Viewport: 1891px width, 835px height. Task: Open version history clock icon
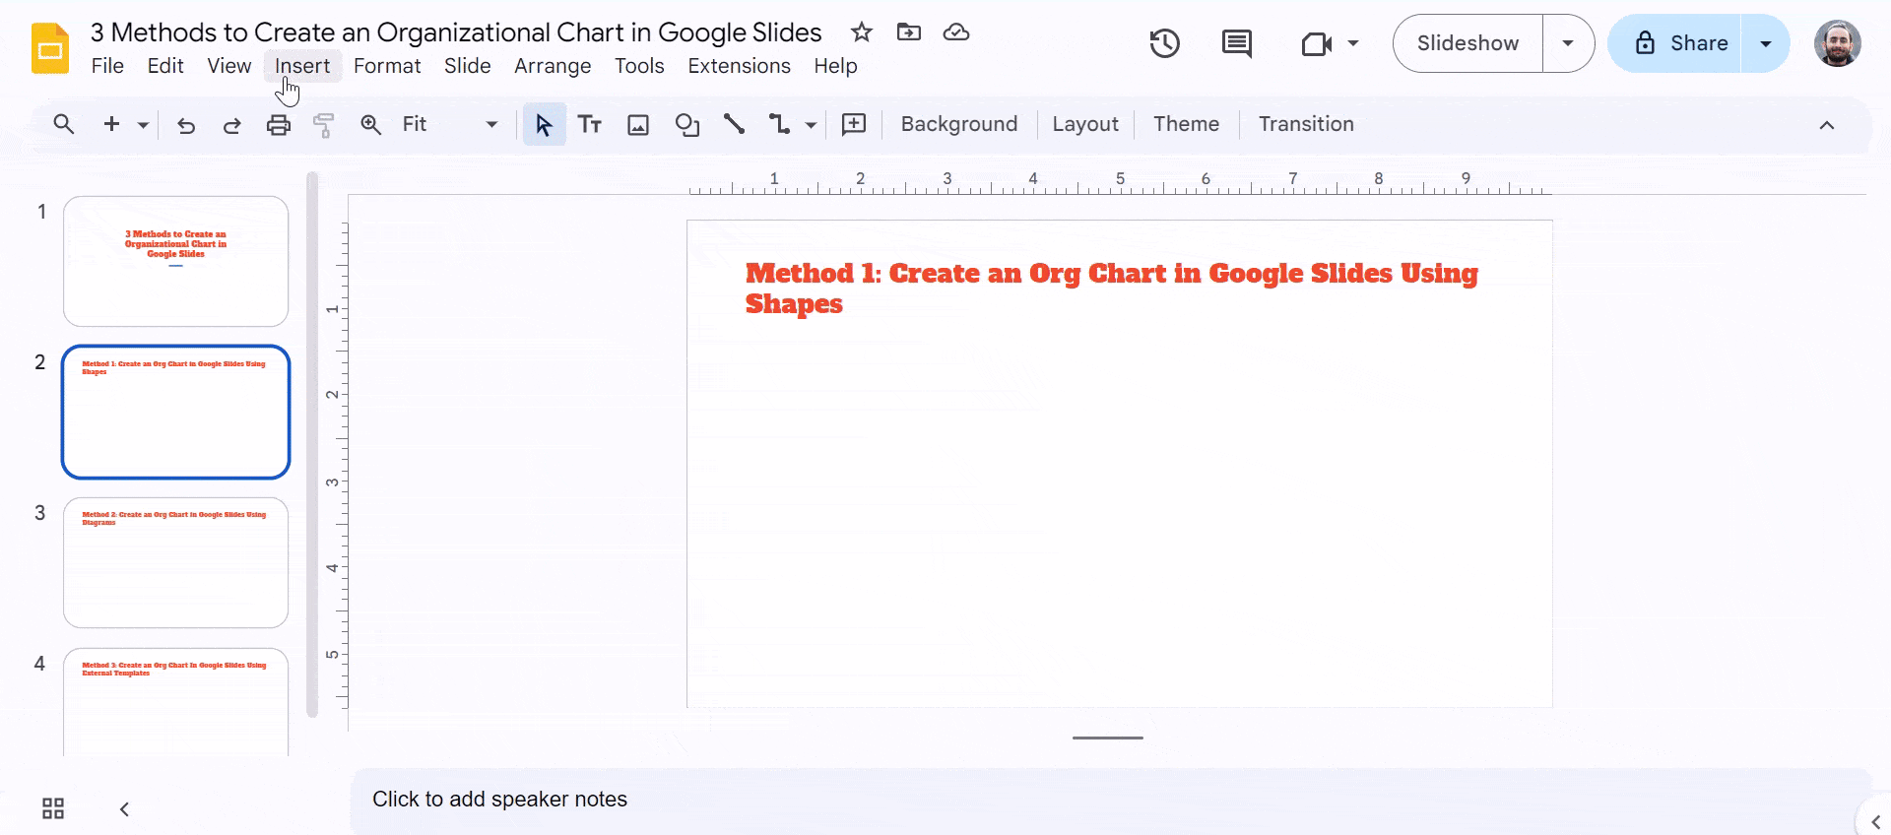point(1164,43)
